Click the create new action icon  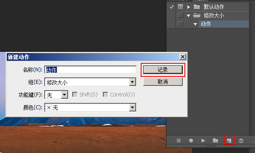click(229, 140)
